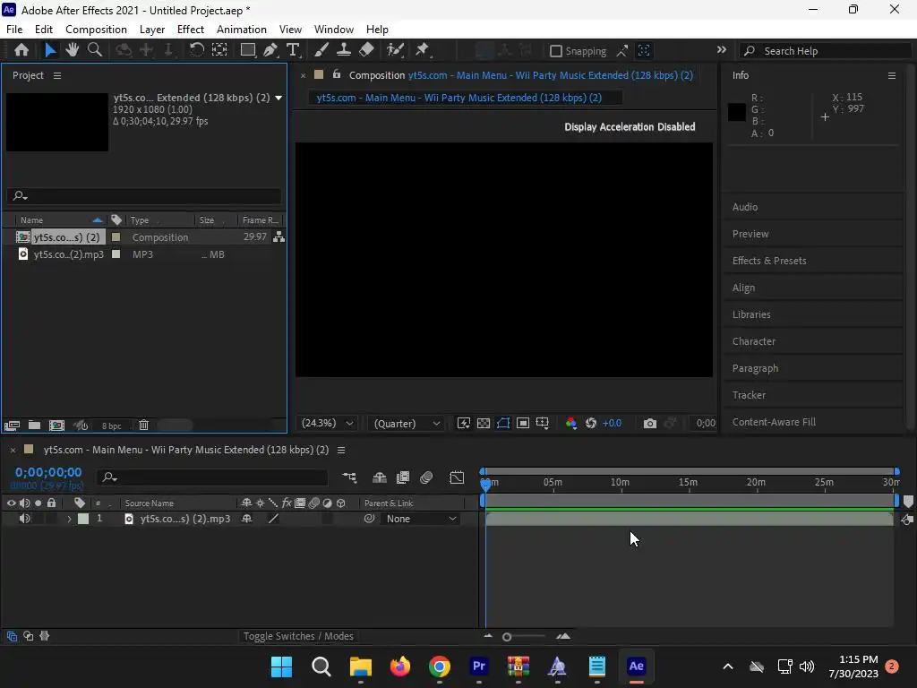Create a new composition from Project panel
The height and width of the screenshot is (688, 917).
pyautogui.click(x=56, y=426)
